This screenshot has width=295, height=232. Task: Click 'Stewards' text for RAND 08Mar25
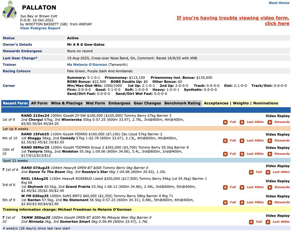[x=282, y=154]
